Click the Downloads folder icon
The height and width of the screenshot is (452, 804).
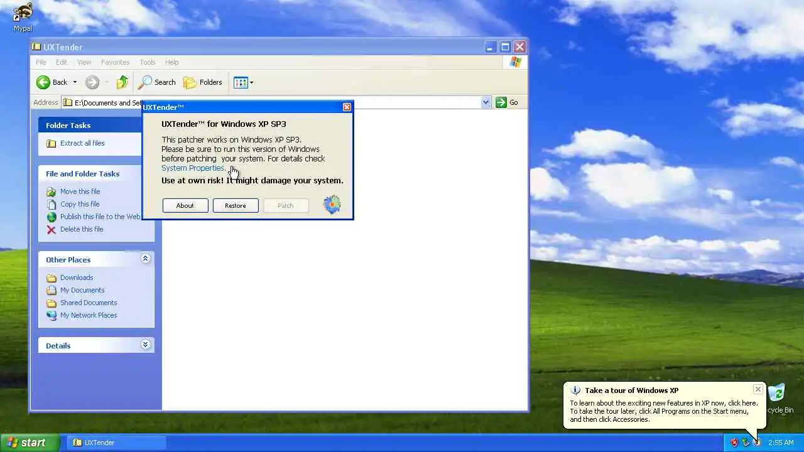pos(52,278)
